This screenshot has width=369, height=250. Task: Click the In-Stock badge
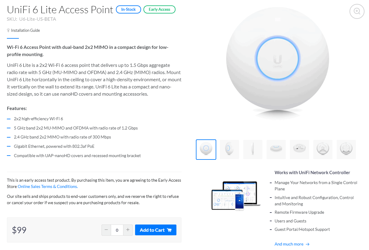pyautogui.click(x=128, y=10)
